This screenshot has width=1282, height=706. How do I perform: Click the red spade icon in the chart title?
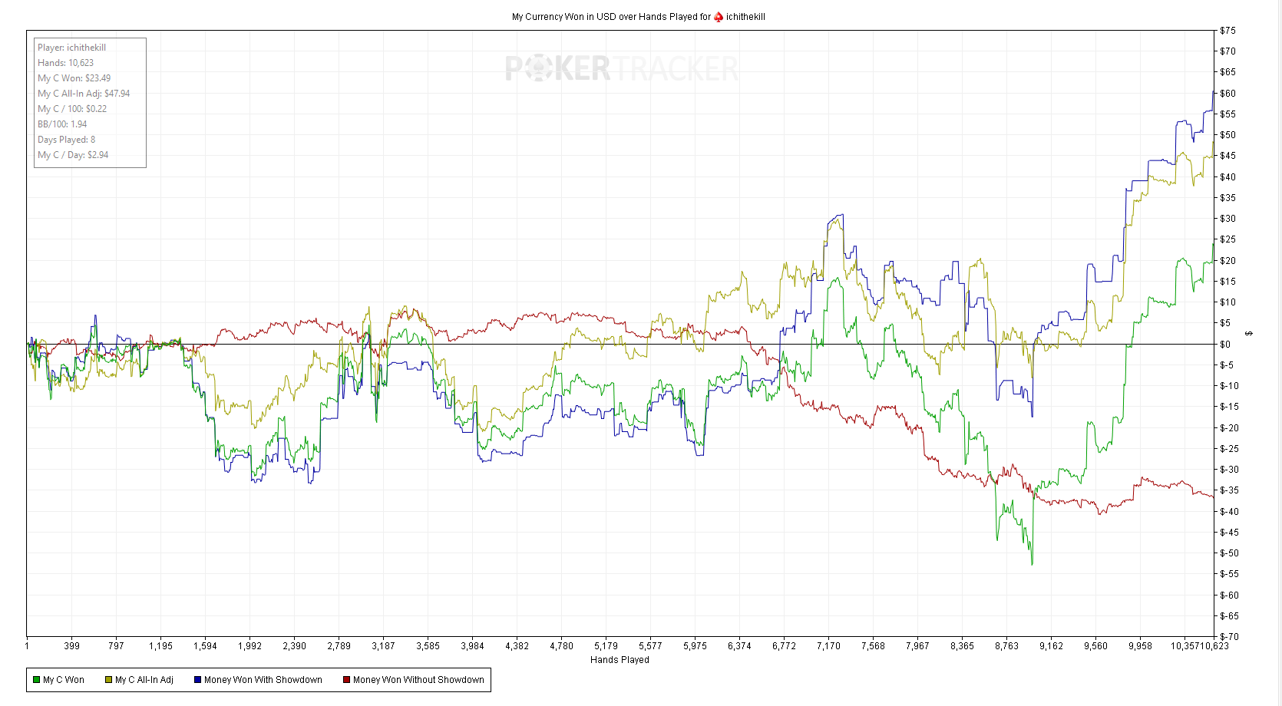tap(719, 16)
